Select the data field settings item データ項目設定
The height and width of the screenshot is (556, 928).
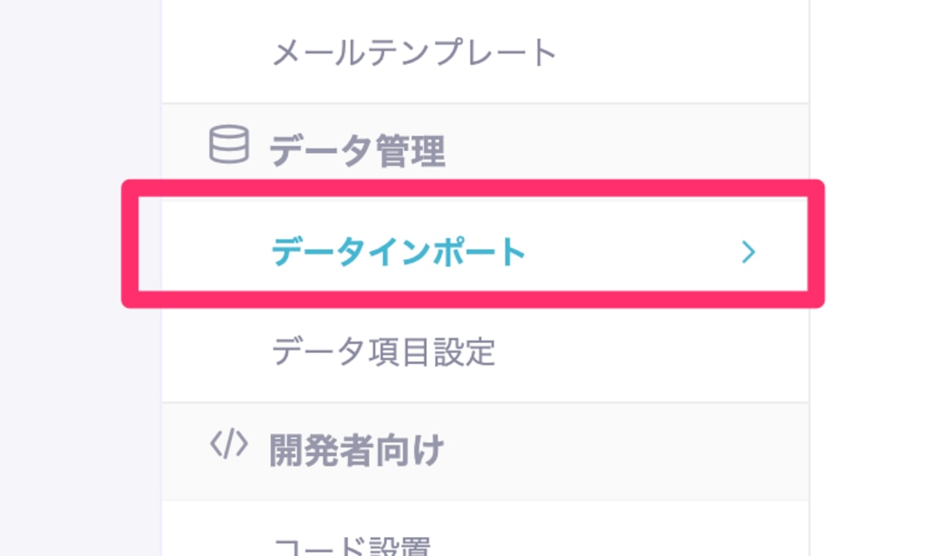pyautogui.click(x=485, y=352)
